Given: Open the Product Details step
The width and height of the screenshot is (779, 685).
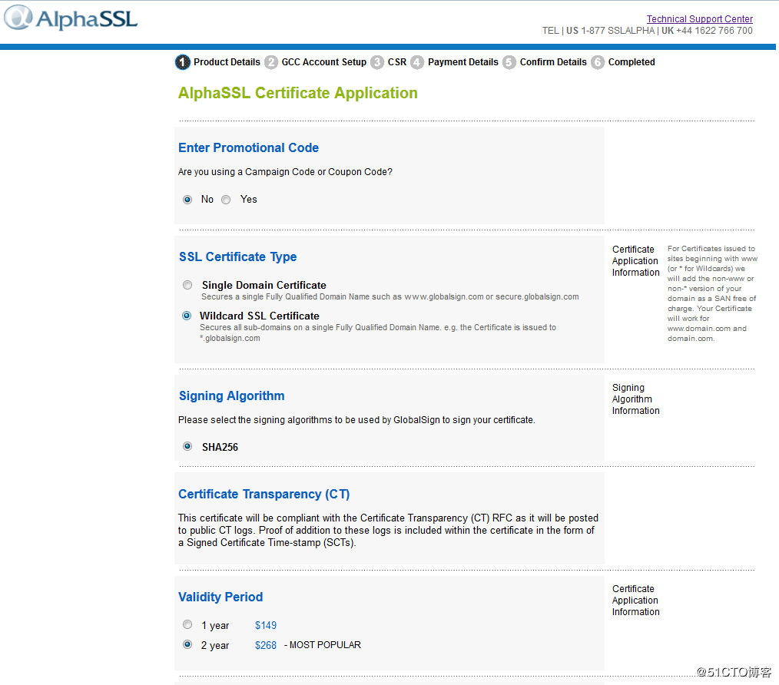Looking at the screenshot, I should point(227,62).
